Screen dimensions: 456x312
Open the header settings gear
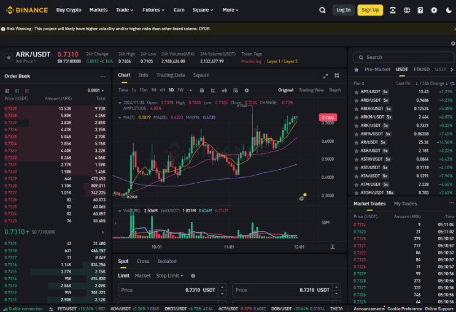434,10
